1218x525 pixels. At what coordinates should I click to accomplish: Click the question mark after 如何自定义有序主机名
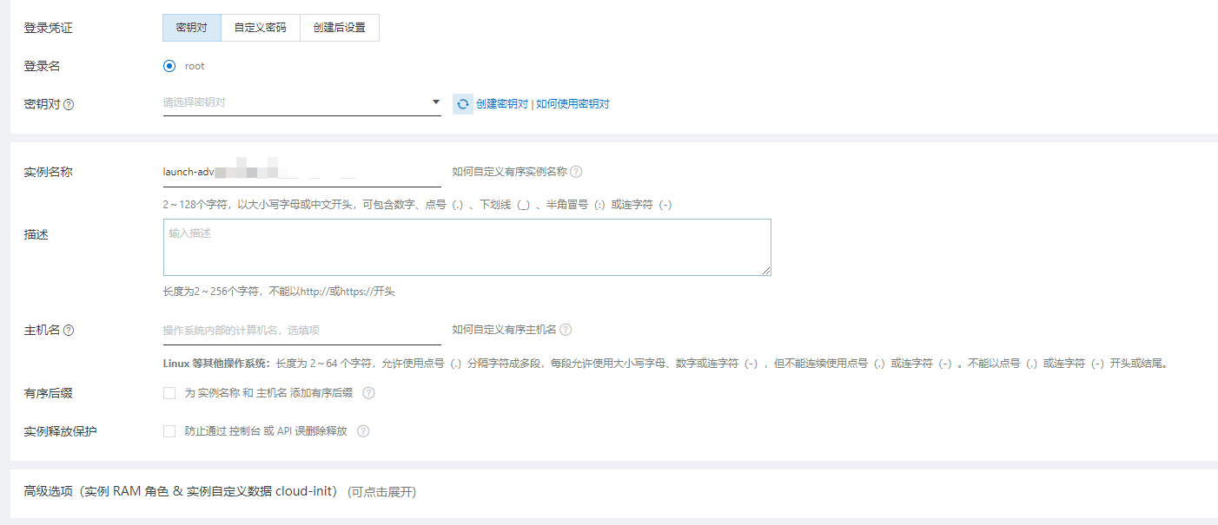click(x=567, y=329)
